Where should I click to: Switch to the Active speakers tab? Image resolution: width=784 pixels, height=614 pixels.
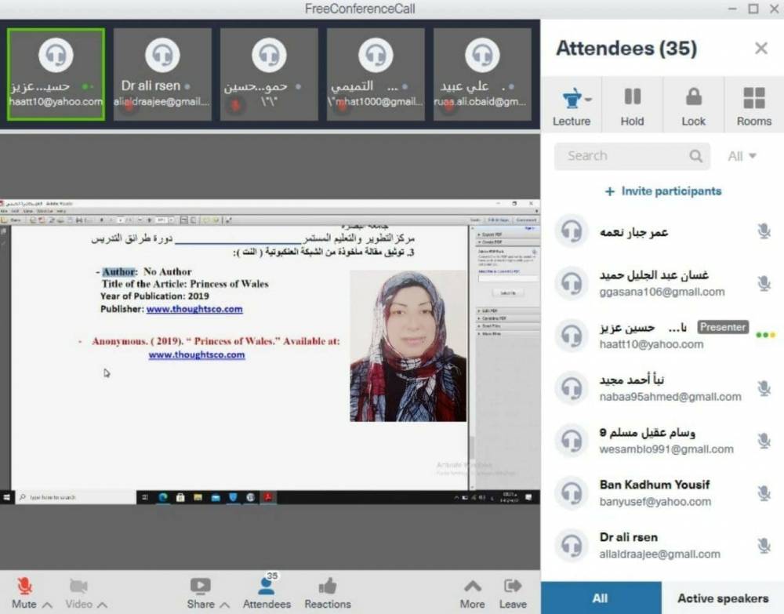coord(723,598)
